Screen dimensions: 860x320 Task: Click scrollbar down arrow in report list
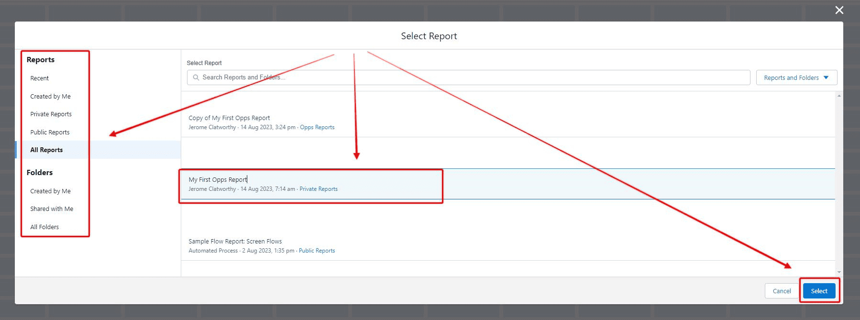[x=839, y=272]
